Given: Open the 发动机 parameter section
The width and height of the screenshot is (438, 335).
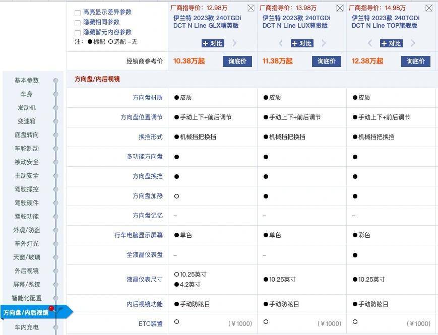Looking at the screenshot, I should click(x=26, y=107).
